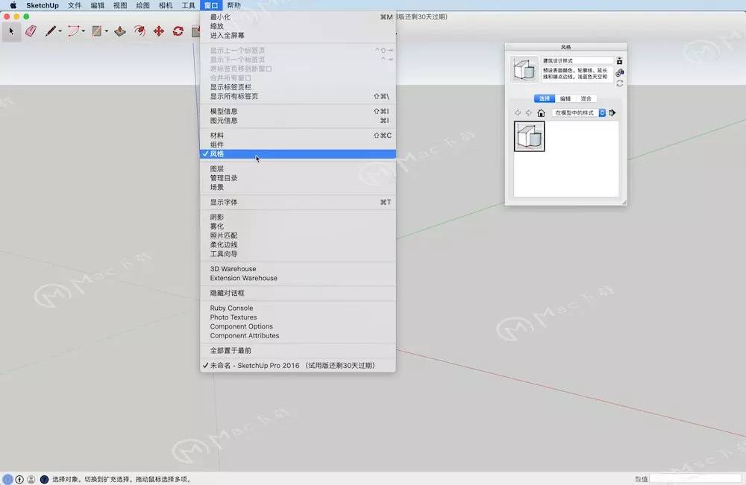The width and height of the screenshot is (746, 485).
Task: Switch to 混合 tab in styles panel
Action: 586,99
